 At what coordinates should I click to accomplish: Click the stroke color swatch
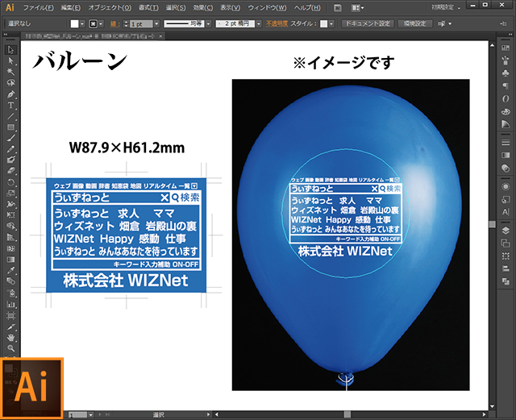(94, 23)
